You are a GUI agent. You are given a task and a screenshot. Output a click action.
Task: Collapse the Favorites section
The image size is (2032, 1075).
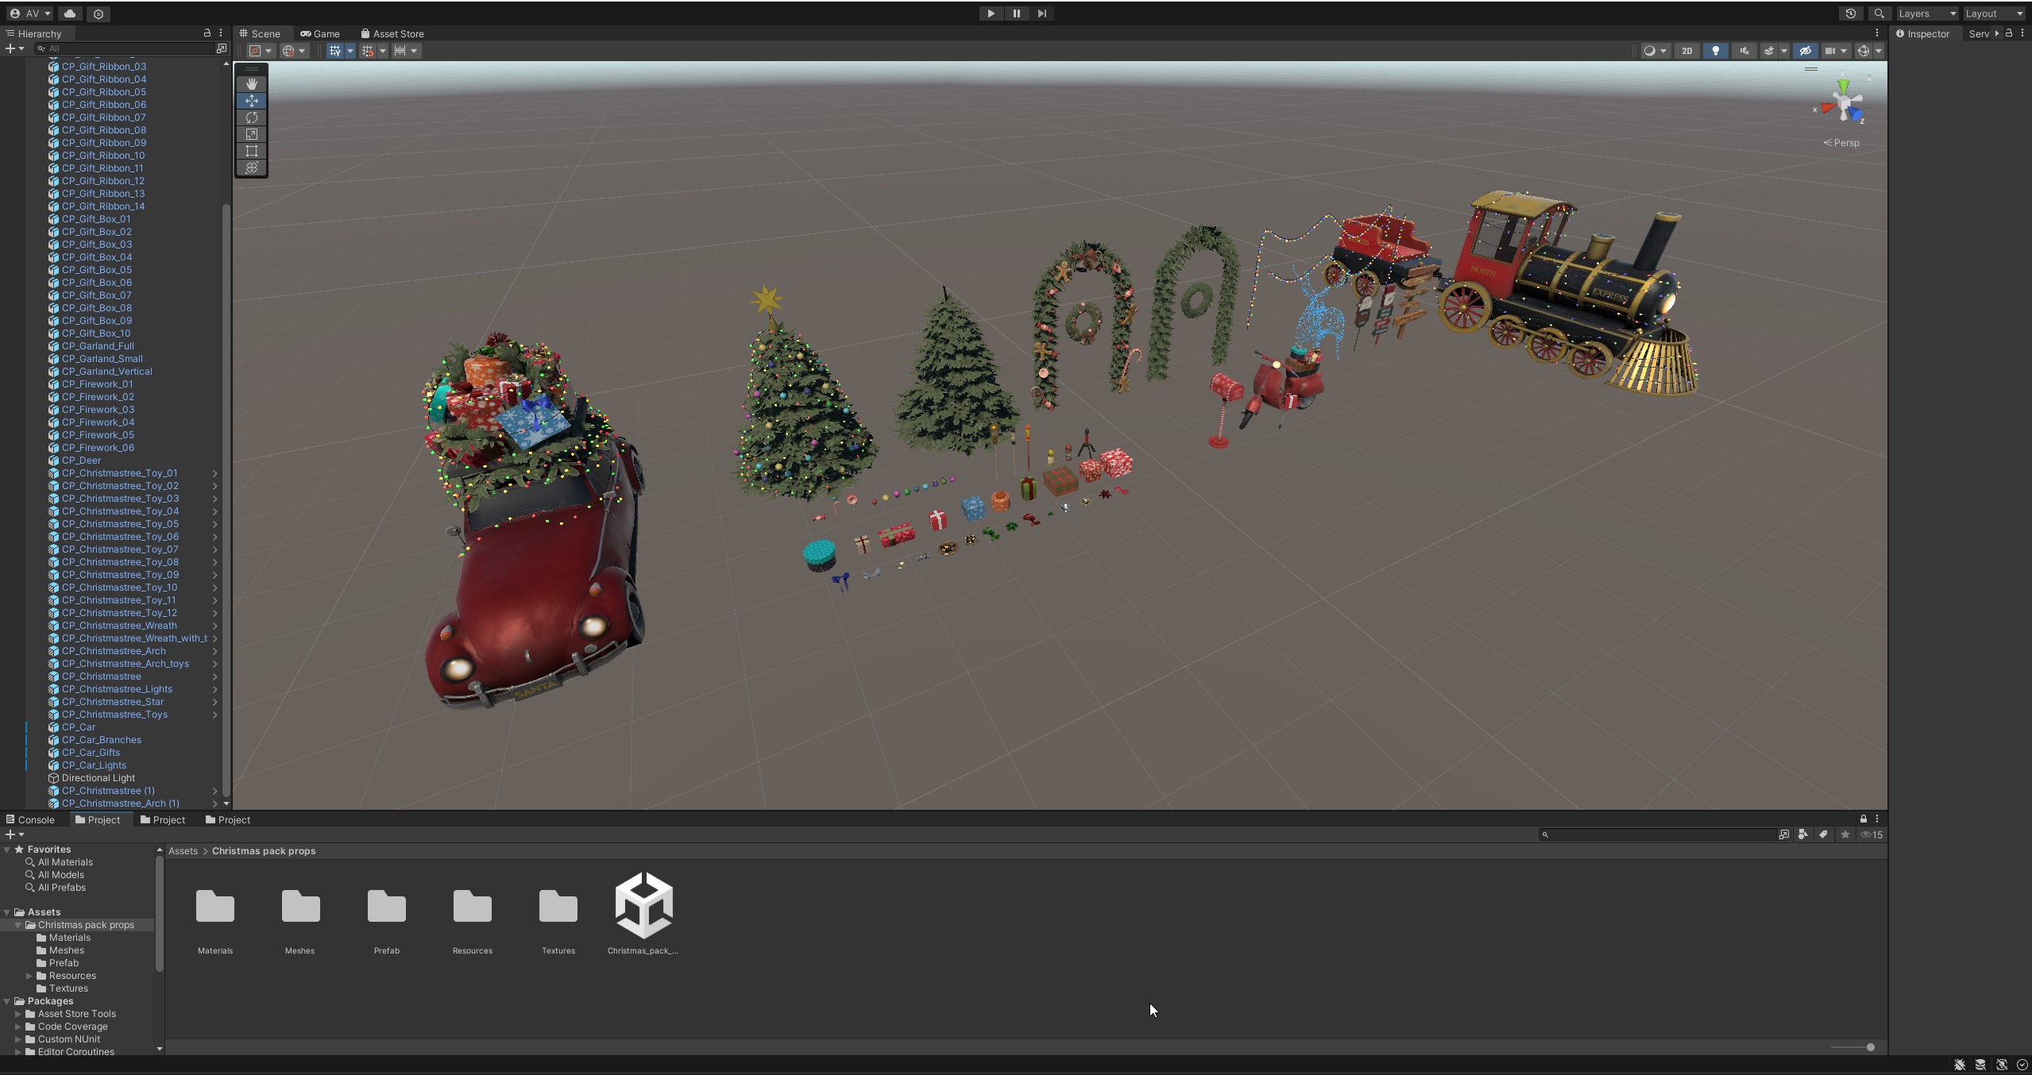tap(7, 850)
